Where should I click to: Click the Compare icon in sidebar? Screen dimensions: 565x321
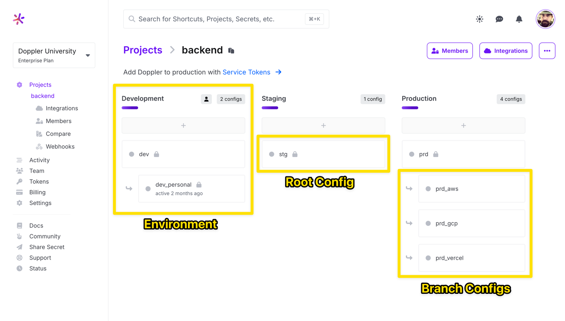pyautogui.click(x=39, y=134)
